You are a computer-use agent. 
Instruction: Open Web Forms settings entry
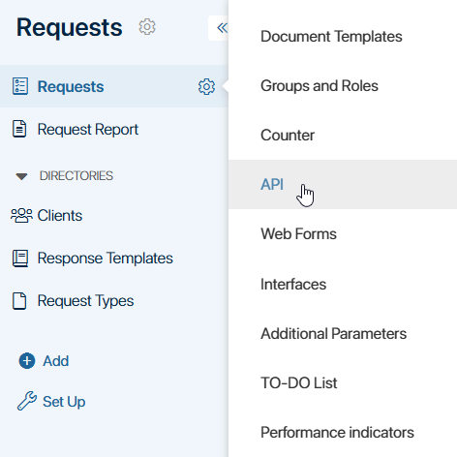click(x=298, y=233)
